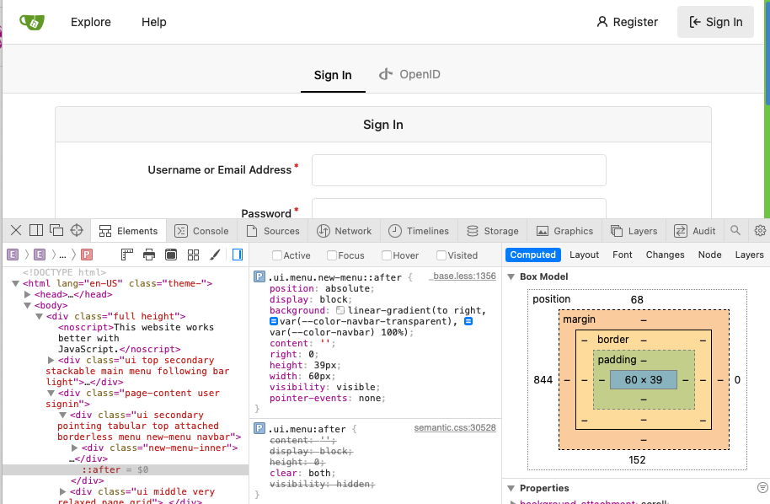Click the linear-gradient swatch in background property

coord(340,310)
